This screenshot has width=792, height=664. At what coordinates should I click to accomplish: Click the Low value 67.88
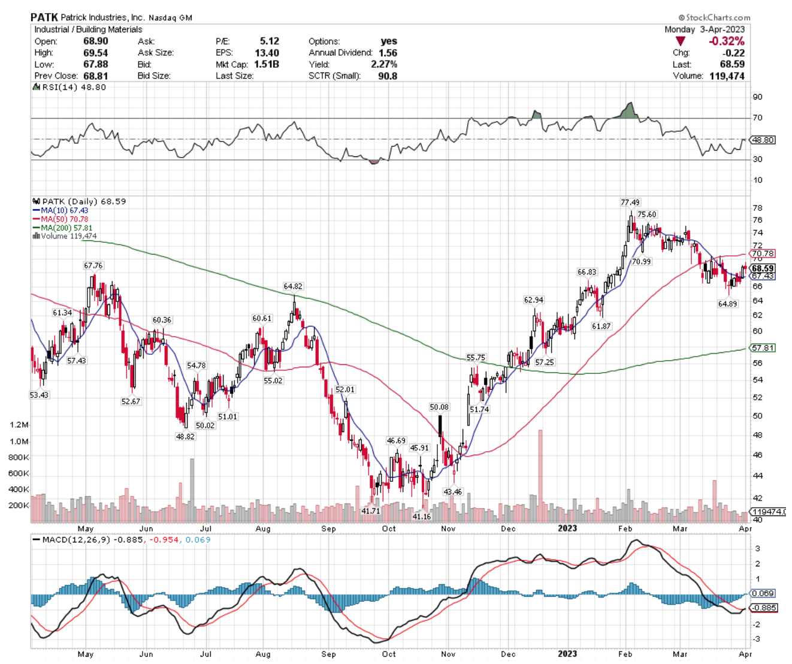tap(96, 64)
